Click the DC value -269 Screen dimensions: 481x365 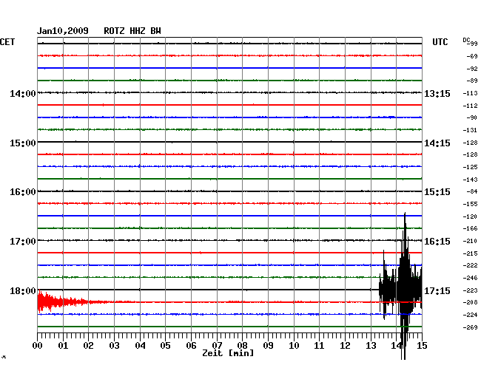(470, 327)
